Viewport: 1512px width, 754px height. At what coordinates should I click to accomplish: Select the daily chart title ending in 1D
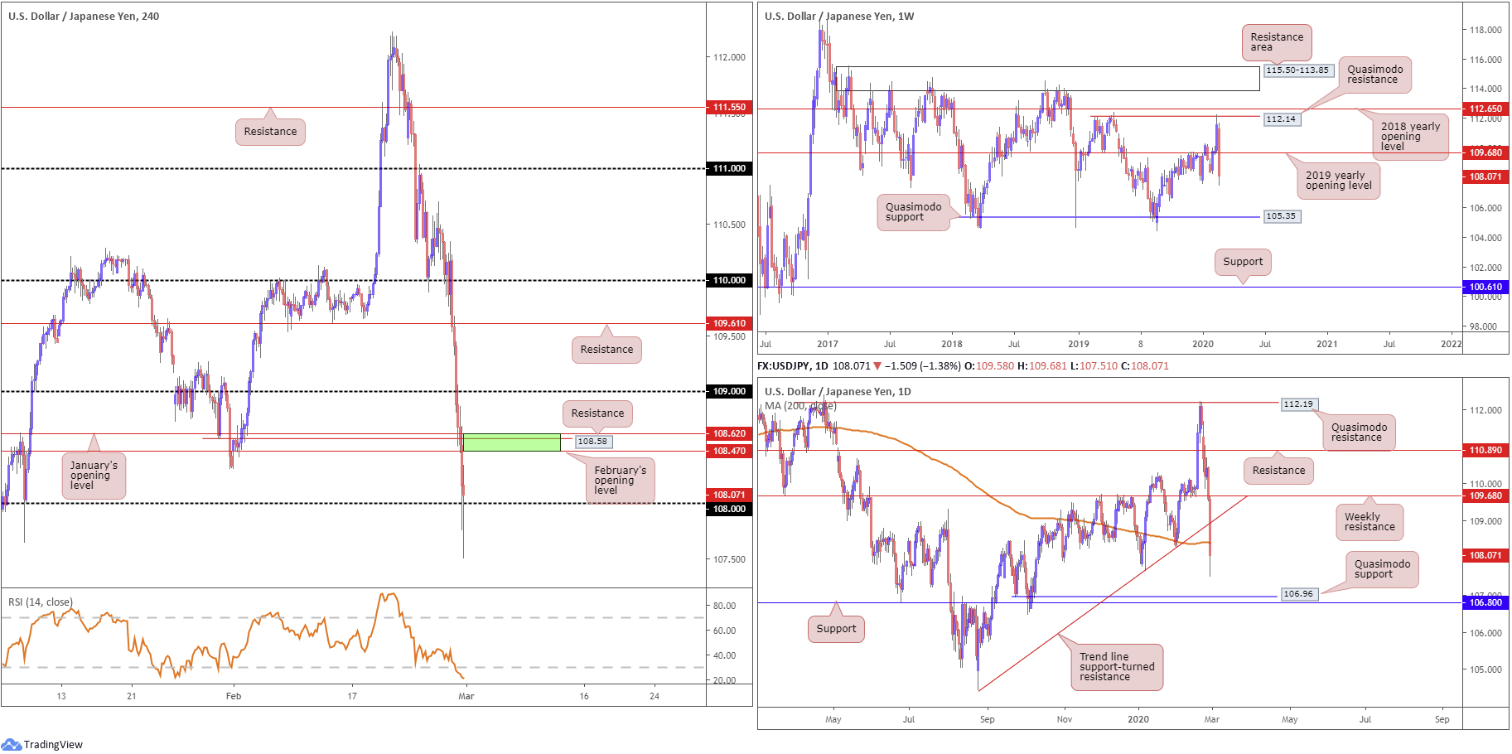(x=838, y=391)
